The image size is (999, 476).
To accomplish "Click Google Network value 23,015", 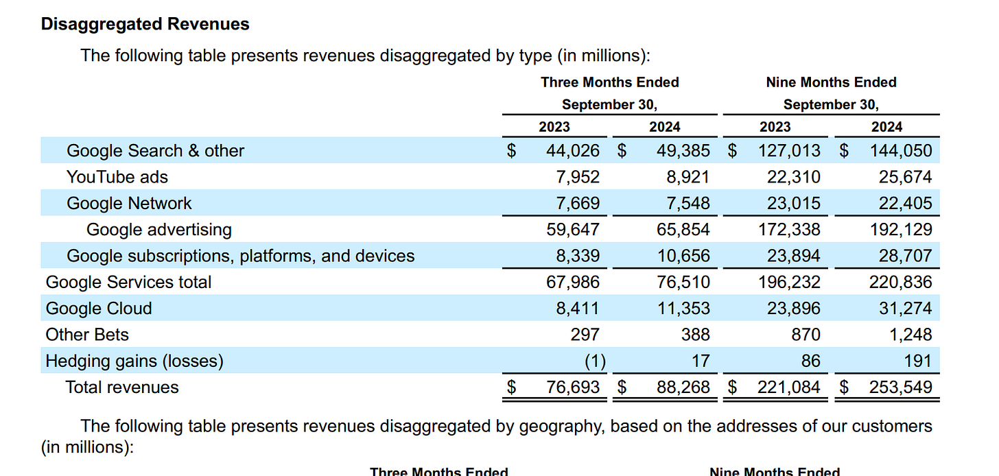I will (794, 203).
